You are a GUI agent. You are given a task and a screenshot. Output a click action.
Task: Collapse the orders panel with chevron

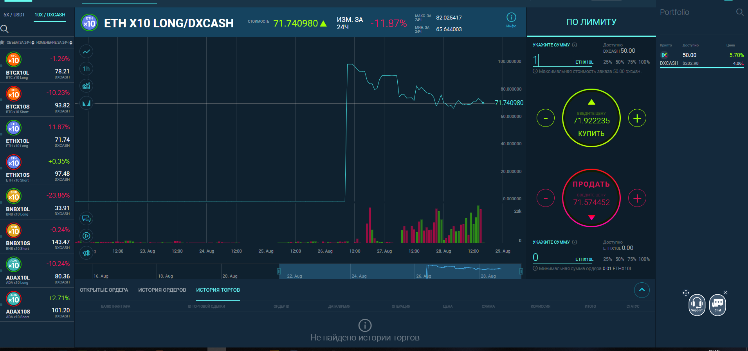(642, 290)
